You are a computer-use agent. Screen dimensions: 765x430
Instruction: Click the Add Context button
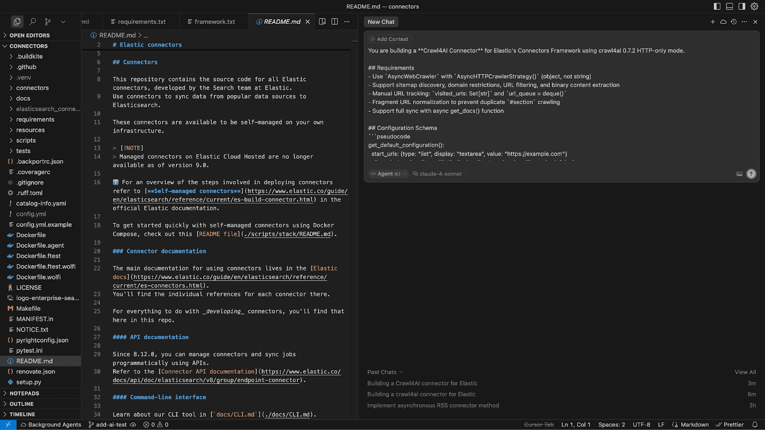point(389,39)
